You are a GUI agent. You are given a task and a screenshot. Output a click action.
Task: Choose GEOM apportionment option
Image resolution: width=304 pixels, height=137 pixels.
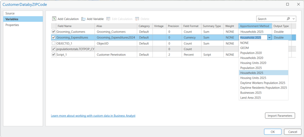pyautogui.click(x=263, y=48)
